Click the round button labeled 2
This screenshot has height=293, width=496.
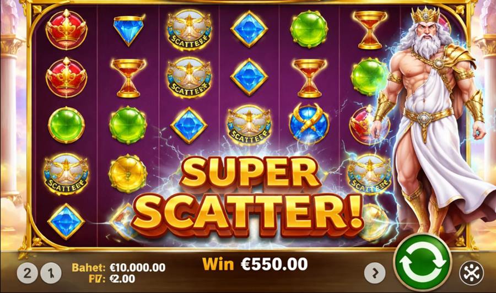point(27,273)
